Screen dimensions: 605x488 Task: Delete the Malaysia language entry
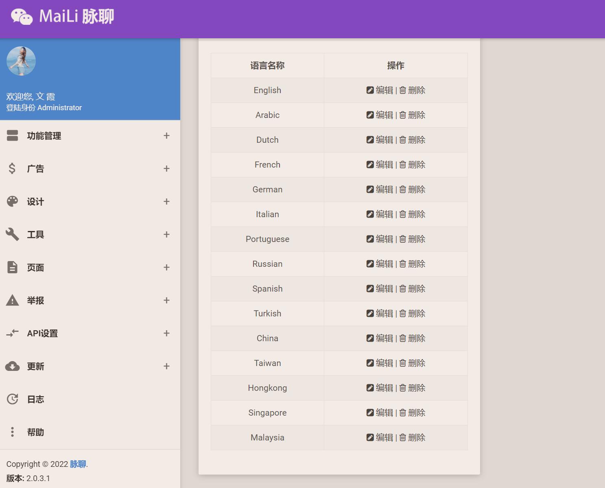[412, 438]
